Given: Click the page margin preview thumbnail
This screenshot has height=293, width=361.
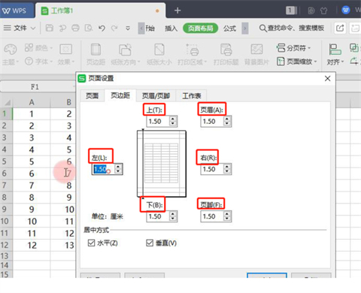Looking at the screenshot, I should (162, 164).
